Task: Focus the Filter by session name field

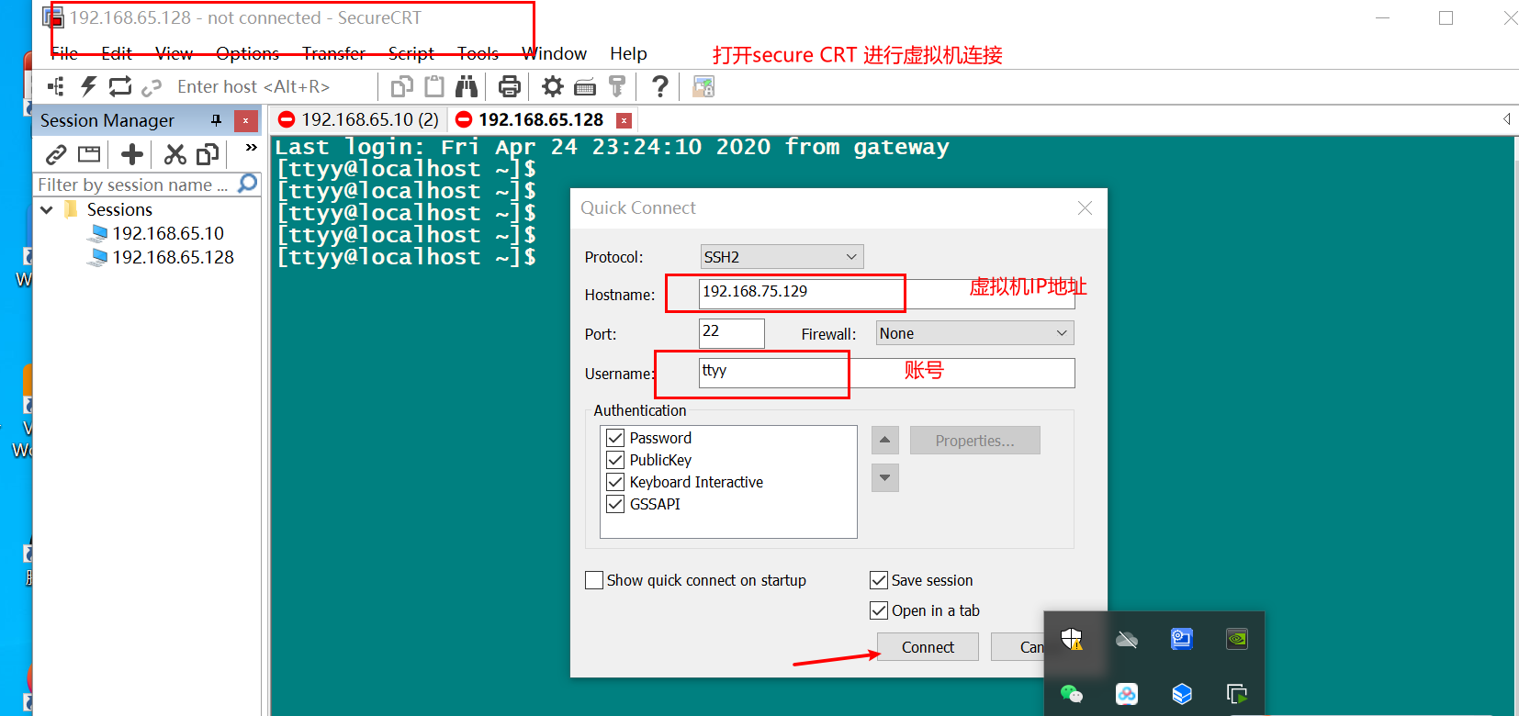Action: (134, 185)
